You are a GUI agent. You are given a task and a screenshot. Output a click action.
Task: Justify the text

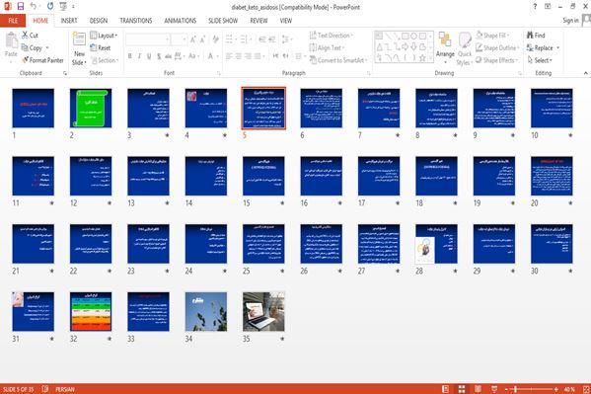pos(258,56)
